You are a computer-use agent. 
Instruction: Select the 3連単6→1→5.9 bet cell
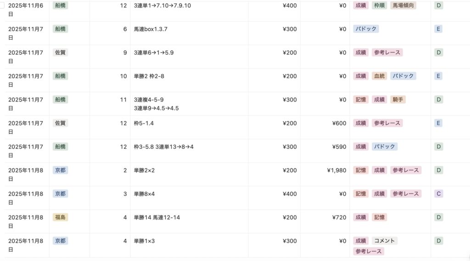click(153, 52)
